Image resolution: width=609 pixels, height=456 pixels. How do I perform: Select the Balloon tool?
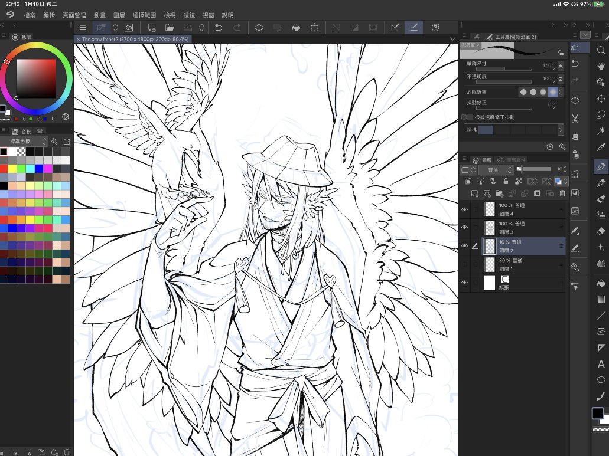(601, 380)
